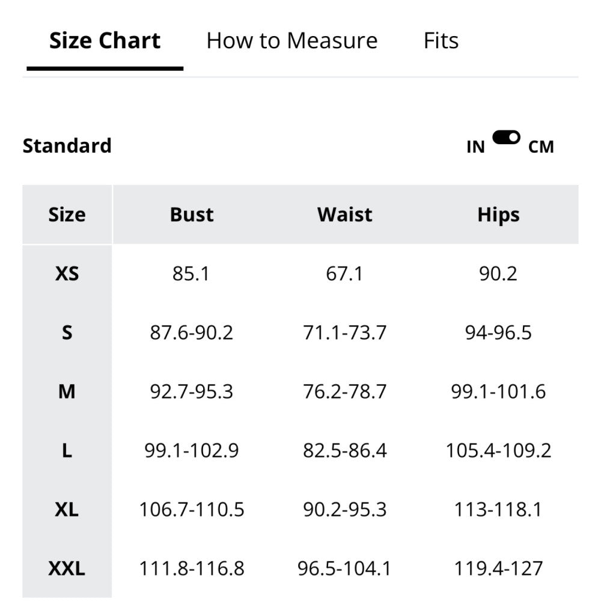Click the S bust value 87.6-90.2
Screen dimensions: 601x601
click(192, 332)
